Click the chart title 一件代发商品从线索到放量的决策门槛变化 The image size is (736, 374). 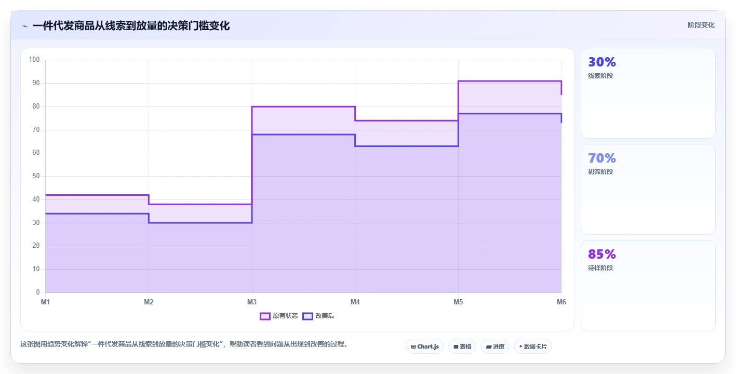click(131, 25)
